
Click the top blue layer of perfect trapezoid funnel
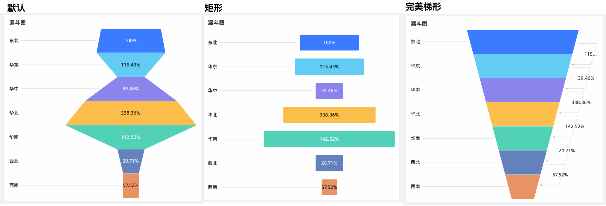(x=523, y=42)
